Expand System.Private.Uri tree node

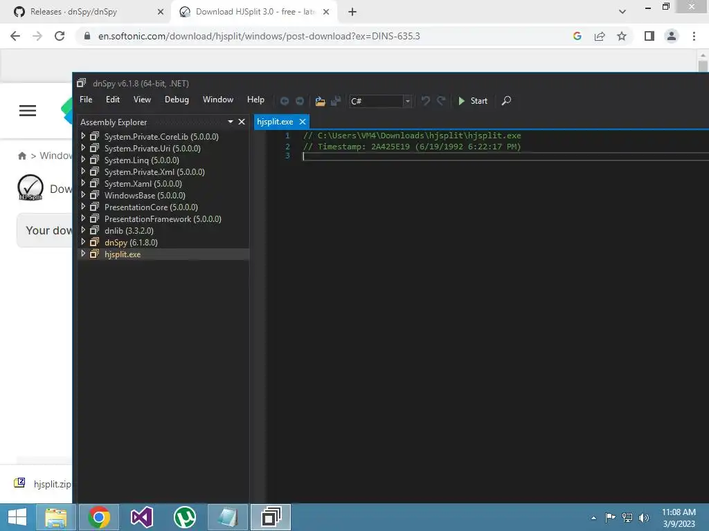pyautogui.click(x=83, y=148)
